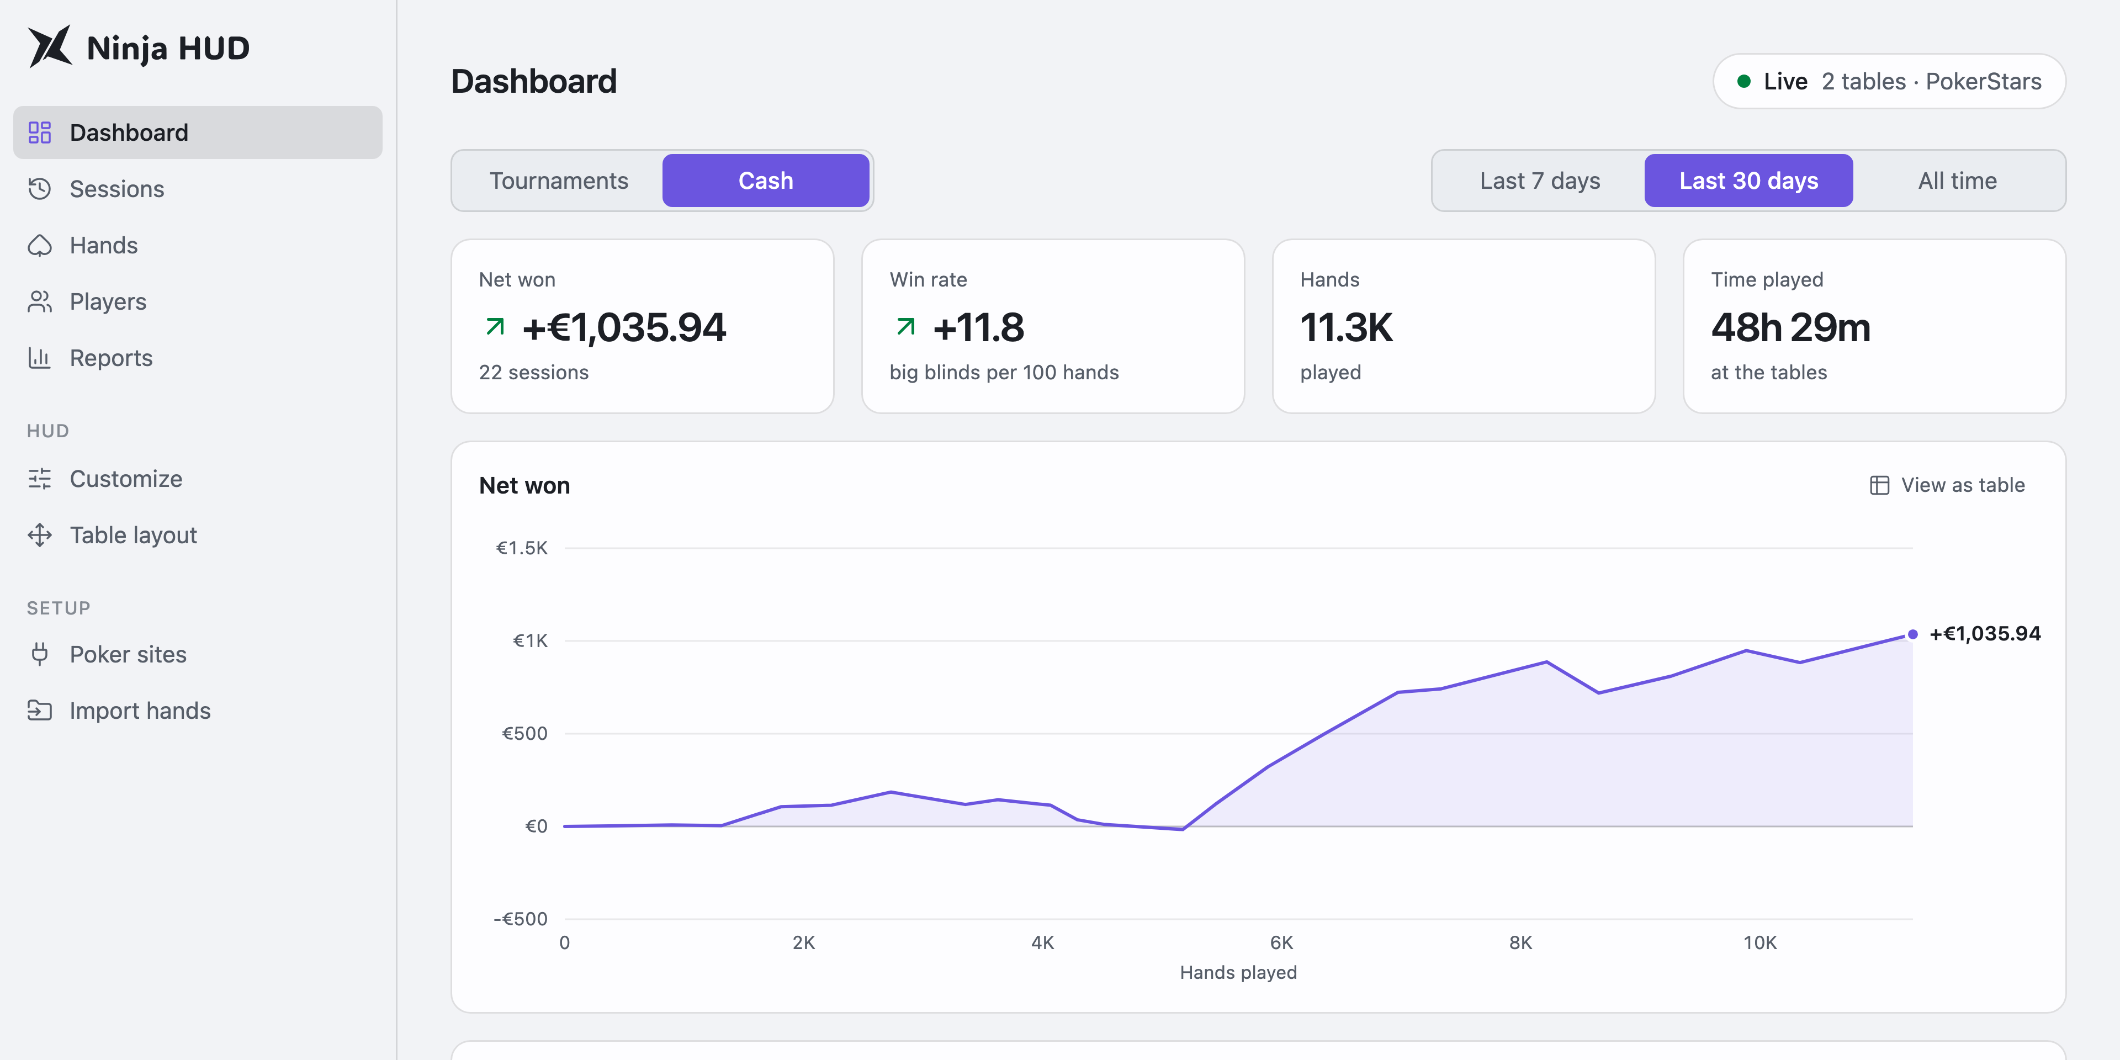
Task: Open the Poker sites setup label
Action: [x=129, y=654]
